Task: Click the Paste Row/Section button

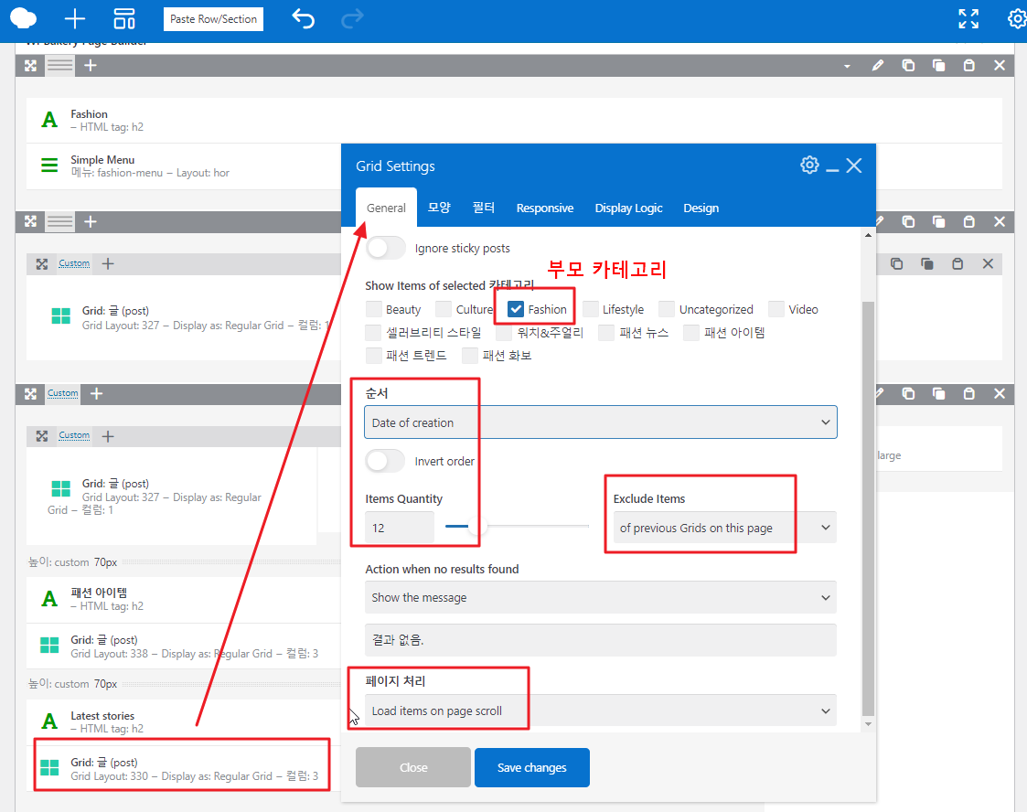Action: pyautogui.click(x=213, y=19)
